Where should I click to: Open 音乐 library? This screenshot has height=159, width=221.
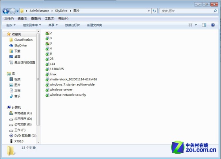17,96
